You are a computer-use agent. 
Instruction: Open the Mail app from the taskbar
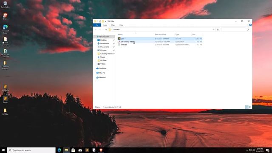pyautogui.click(x=80, y=150)
